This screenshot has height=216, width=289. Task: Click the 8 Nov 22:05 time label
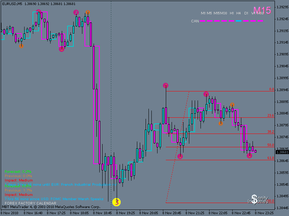218,213
